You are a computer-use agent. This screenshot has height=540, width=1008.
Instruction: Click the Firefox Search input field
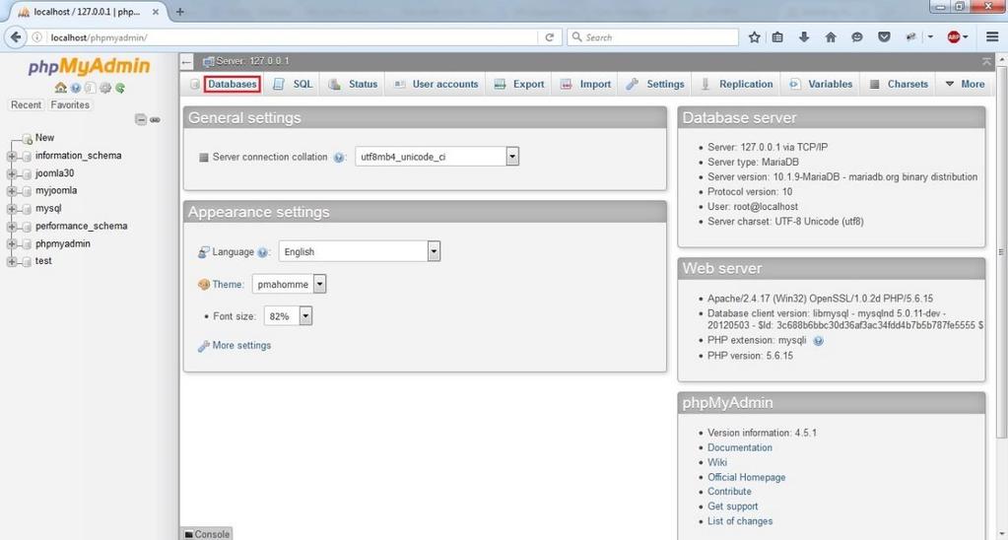[652, 37]
